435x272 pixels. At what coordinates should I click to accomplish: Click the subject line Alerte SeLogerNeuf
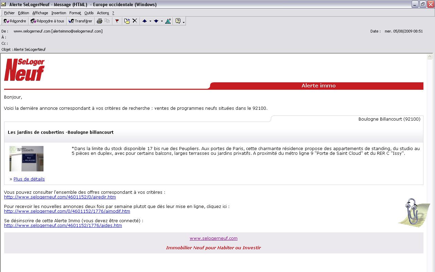[30, 49]
